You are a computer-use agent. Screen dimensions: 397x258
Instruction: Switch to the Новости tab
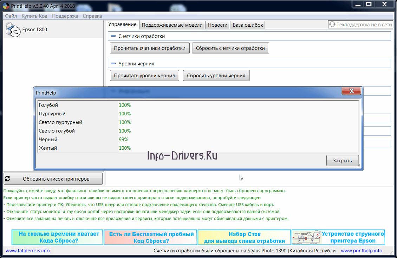tap(217, 25)
